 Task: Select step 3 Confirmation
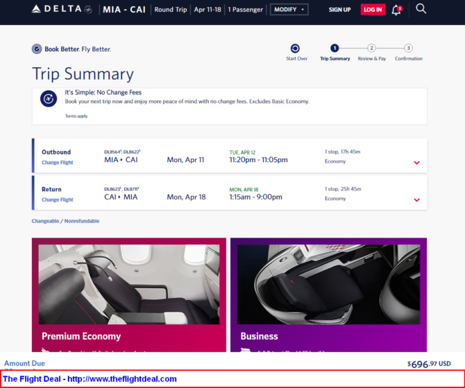pyautogui.click(x=408, y=48)
